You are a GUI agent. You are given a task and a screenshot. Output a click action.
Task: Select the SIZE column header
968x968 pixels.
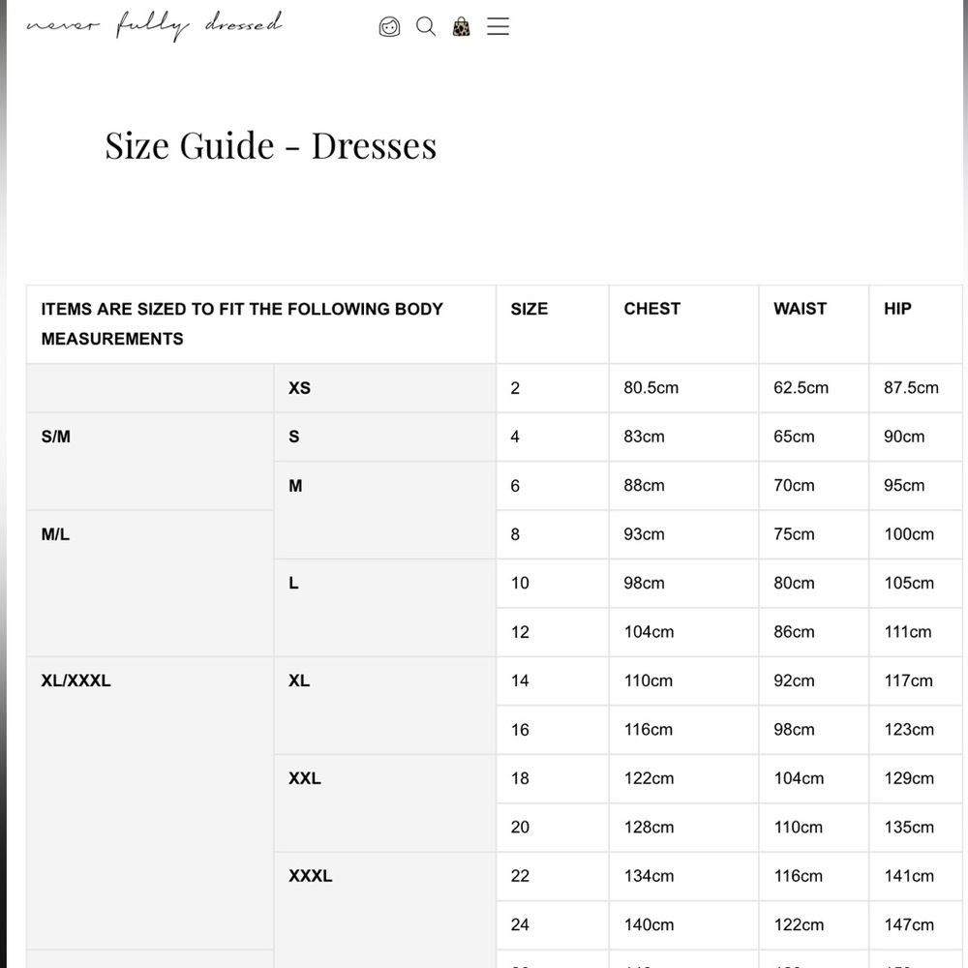[x=529, y=308]
